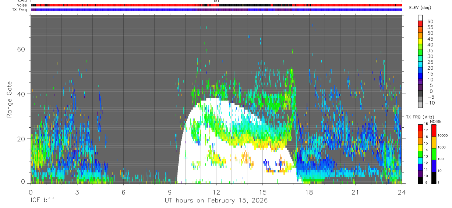Select the red top NOISE swatch

pyautogui.click(x=433, y=130)
